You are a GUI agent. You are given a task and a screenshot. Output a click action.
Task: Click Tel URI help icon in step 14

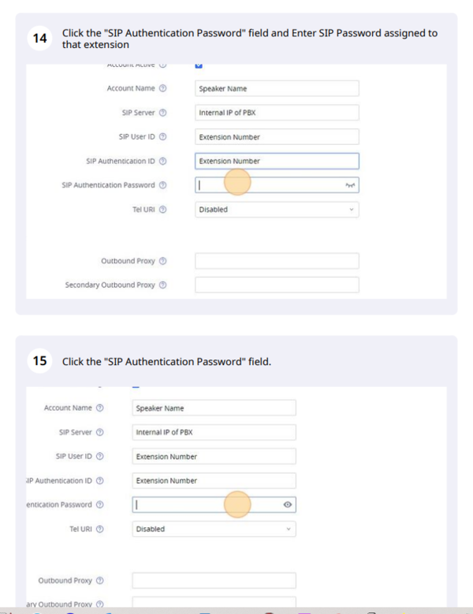(163, 210)
